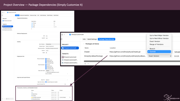Switch to Info tab in the inset

(84, 39)
